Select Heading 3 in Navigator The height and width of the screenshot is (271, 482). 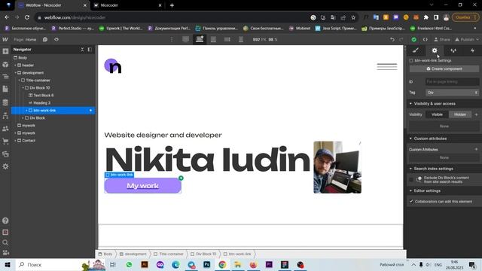(42, 103)
